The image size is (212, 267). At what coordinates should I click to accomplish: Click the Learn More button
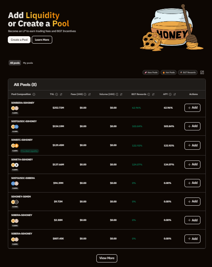point(42,40)
